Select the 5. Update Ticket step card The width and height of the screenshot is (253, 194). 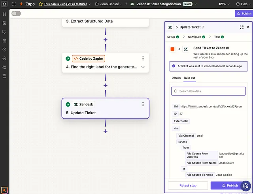coord(106,108)
